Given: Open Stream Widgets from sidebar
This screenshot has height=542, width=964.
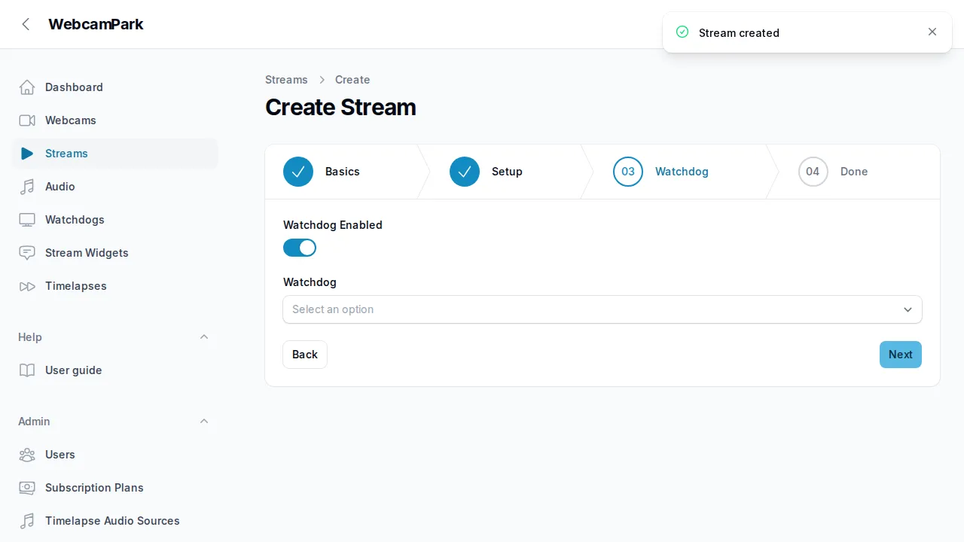Looking at the screenshot, I should pos(115,253).
